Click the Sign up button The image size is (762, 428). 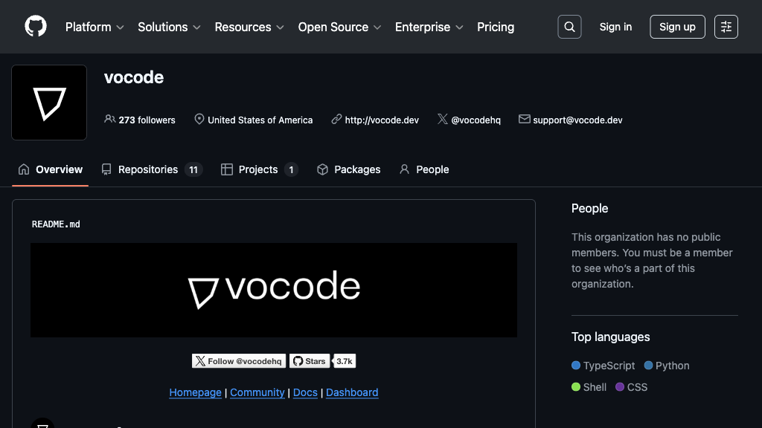pyautogui.click(x=676, y=26)
